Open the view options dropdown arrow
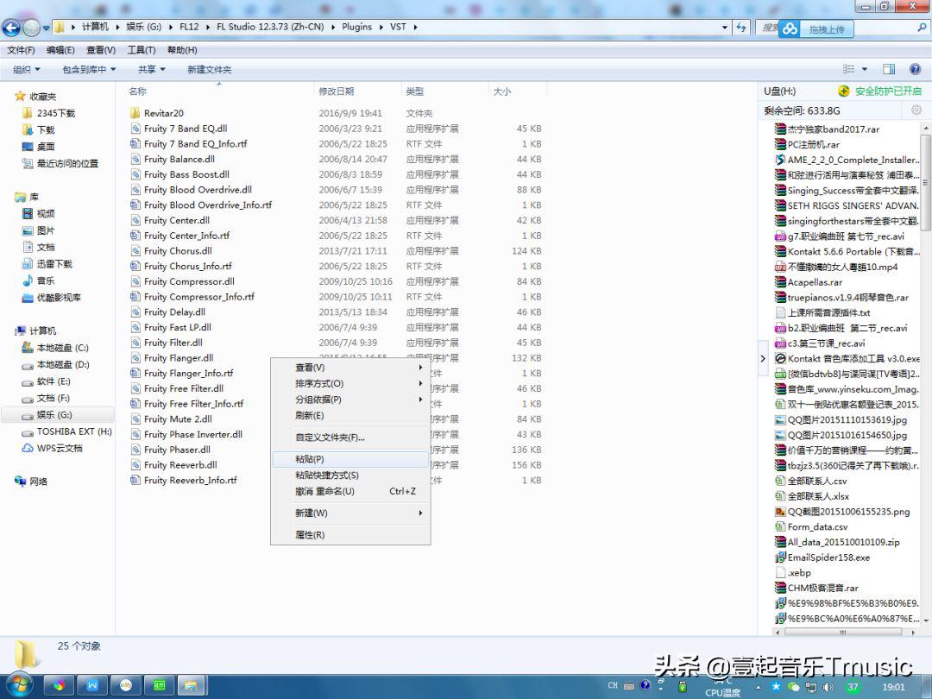Viewport: 932px width, 699px height. click(x=866, y=69)
